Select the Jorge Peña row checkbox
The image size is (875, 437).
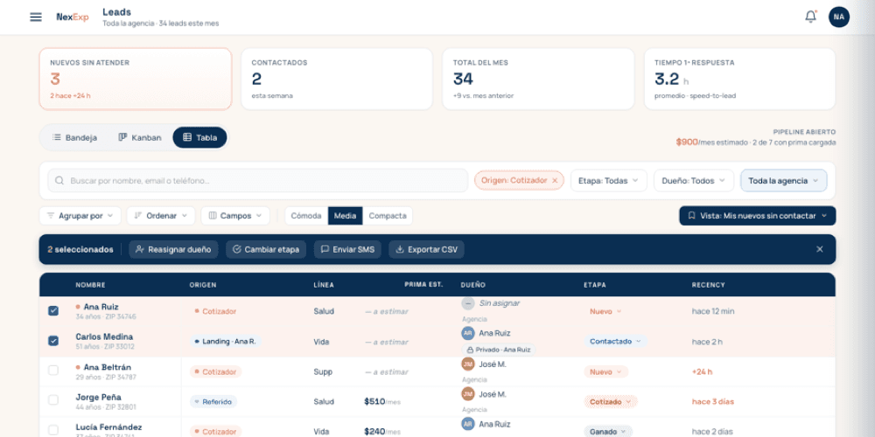click(x=53, y=400)
